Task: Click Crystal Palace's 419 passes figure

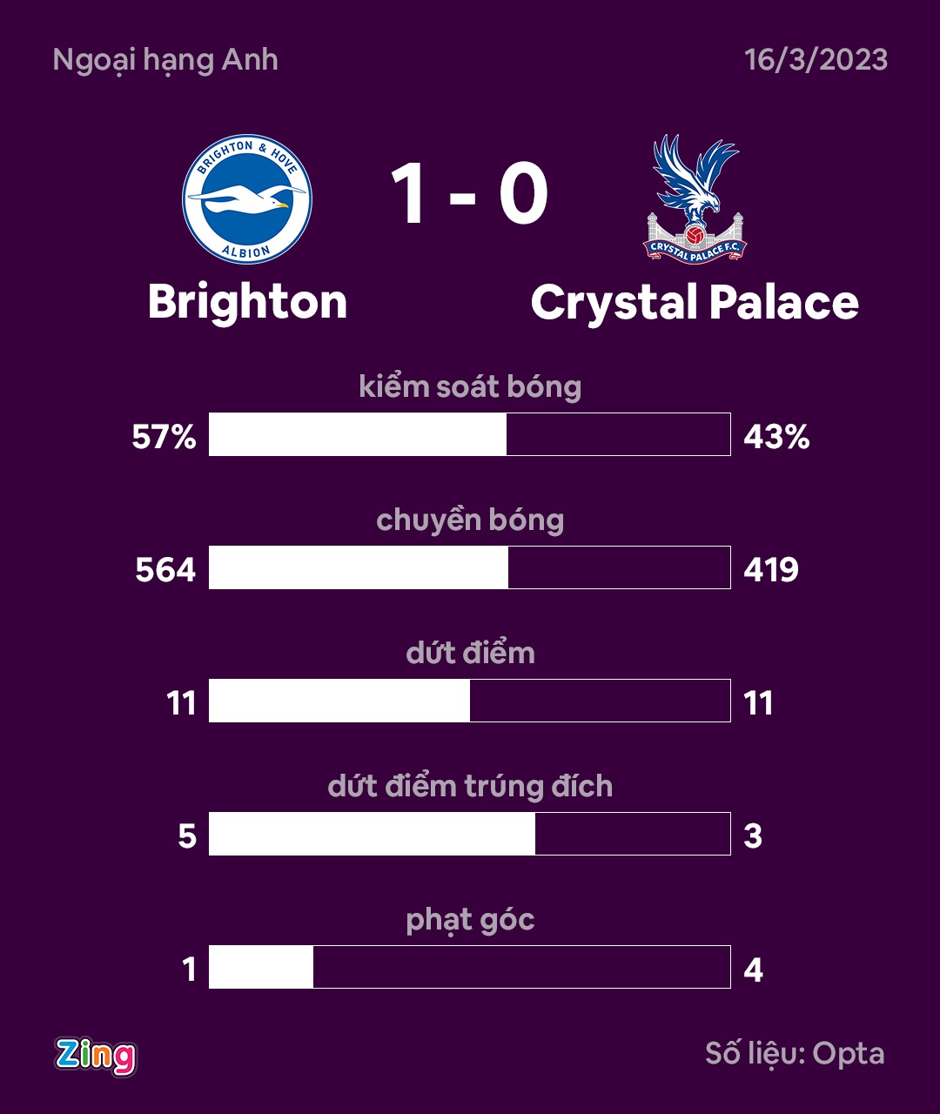Action: (x=771, y=570)
